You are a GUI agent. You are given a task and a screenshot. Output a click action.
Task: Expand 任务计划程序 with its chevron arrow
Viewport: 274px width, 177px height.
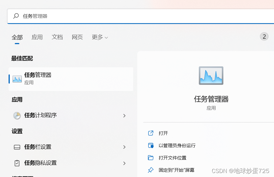124,116
